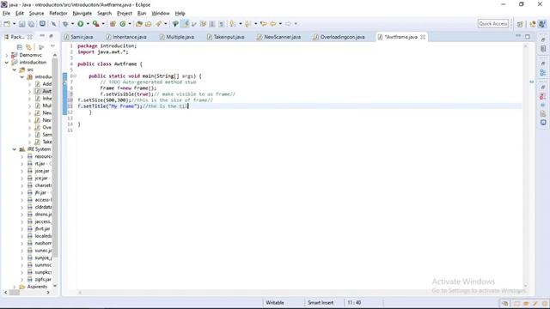Click the Open Type toolbar icon
This screenshot has width=550, height=309.
[x=139, y=24]
